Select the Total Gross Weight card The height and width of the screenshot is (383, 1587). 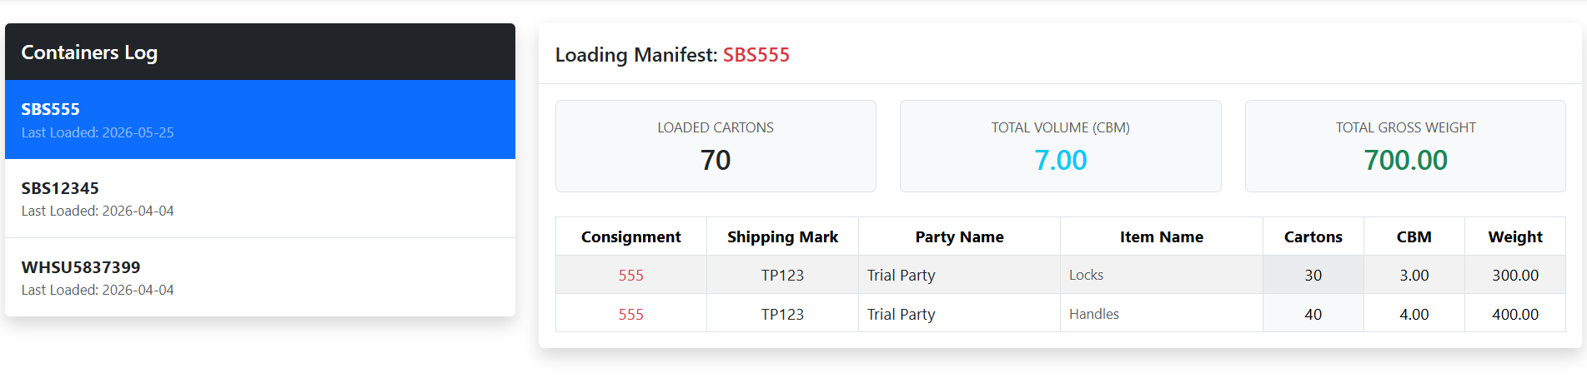(x=1405, y=146)
